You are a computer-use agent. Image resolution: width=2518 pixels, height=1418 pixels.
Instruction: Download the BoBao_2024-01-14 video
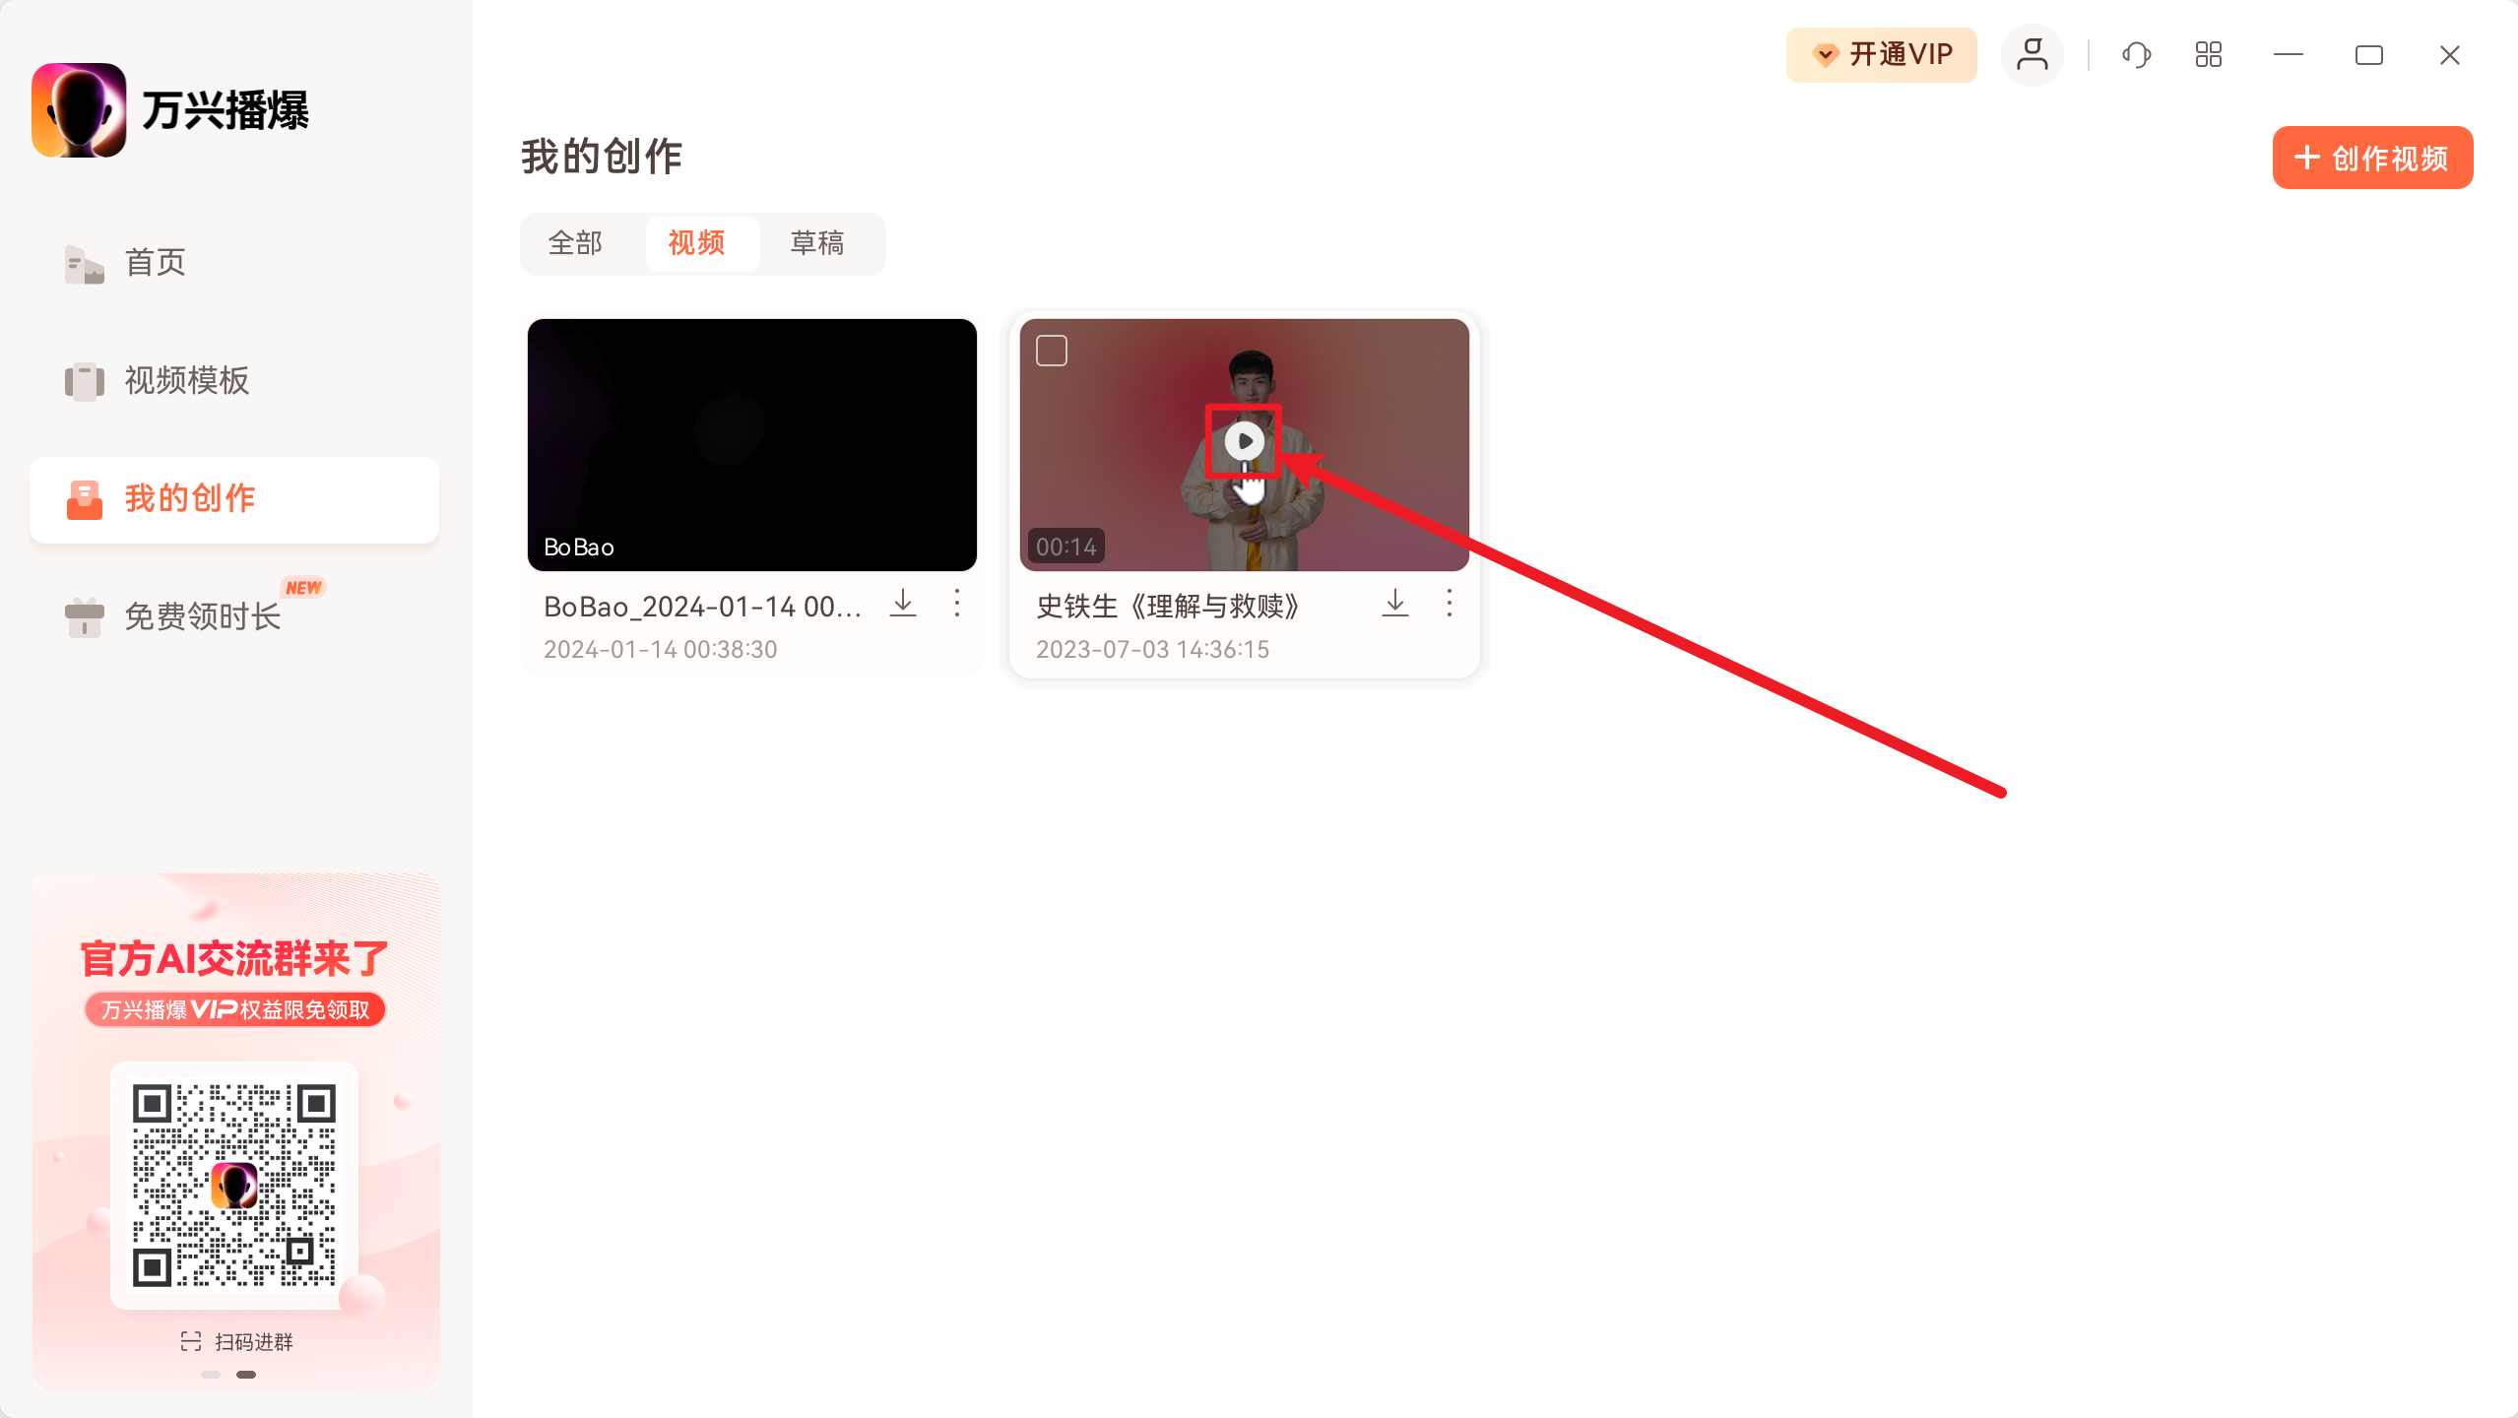point(903,604)
